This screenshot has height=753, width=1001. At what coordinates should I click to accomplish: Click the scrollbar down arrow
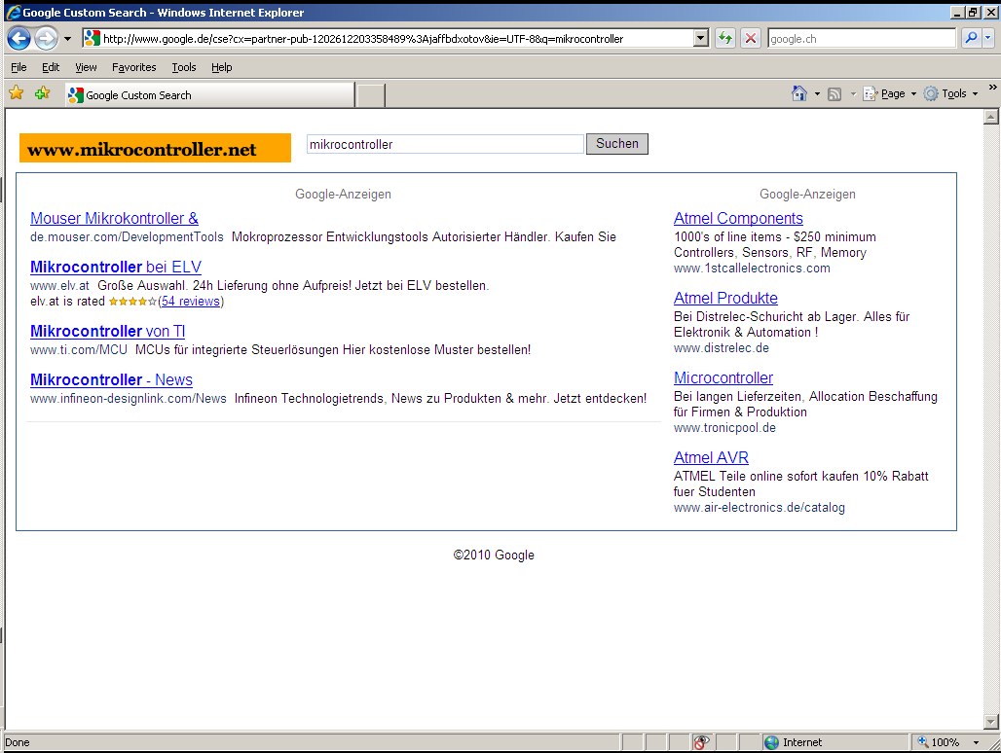tap(991, 721)
